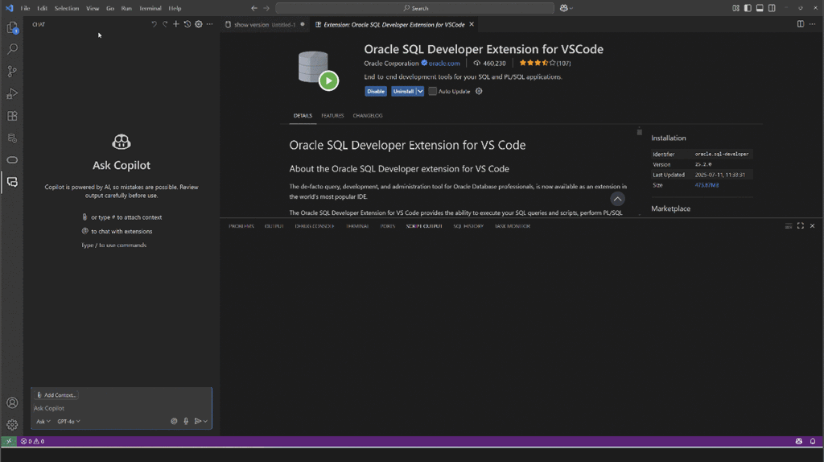Expand the Uninstall dropdown arrow
Viewport: 824px width, 462px height.
point(420,91)
